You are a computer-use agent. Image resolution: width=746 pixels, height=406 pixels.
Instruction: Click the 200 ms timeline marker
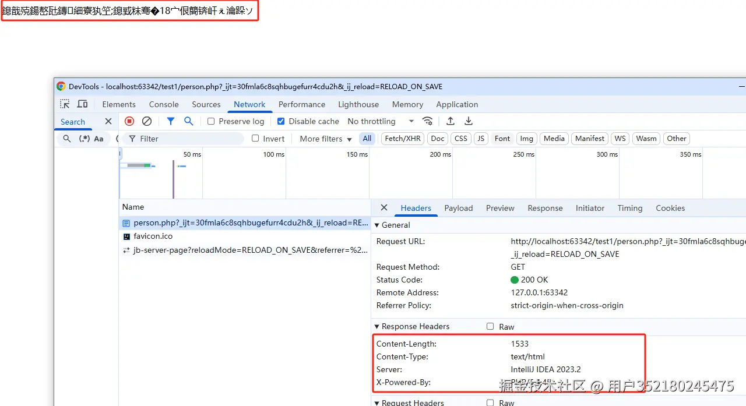coord(441,154)
